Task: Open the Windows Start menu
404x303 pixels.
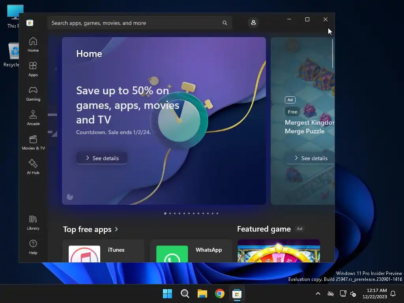Action: (x=167, y=294)
